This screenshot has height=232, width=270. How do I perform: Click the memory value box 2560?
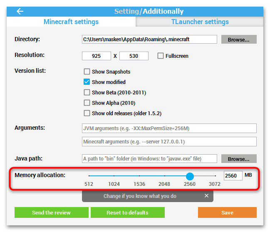[x=233, y=175]
